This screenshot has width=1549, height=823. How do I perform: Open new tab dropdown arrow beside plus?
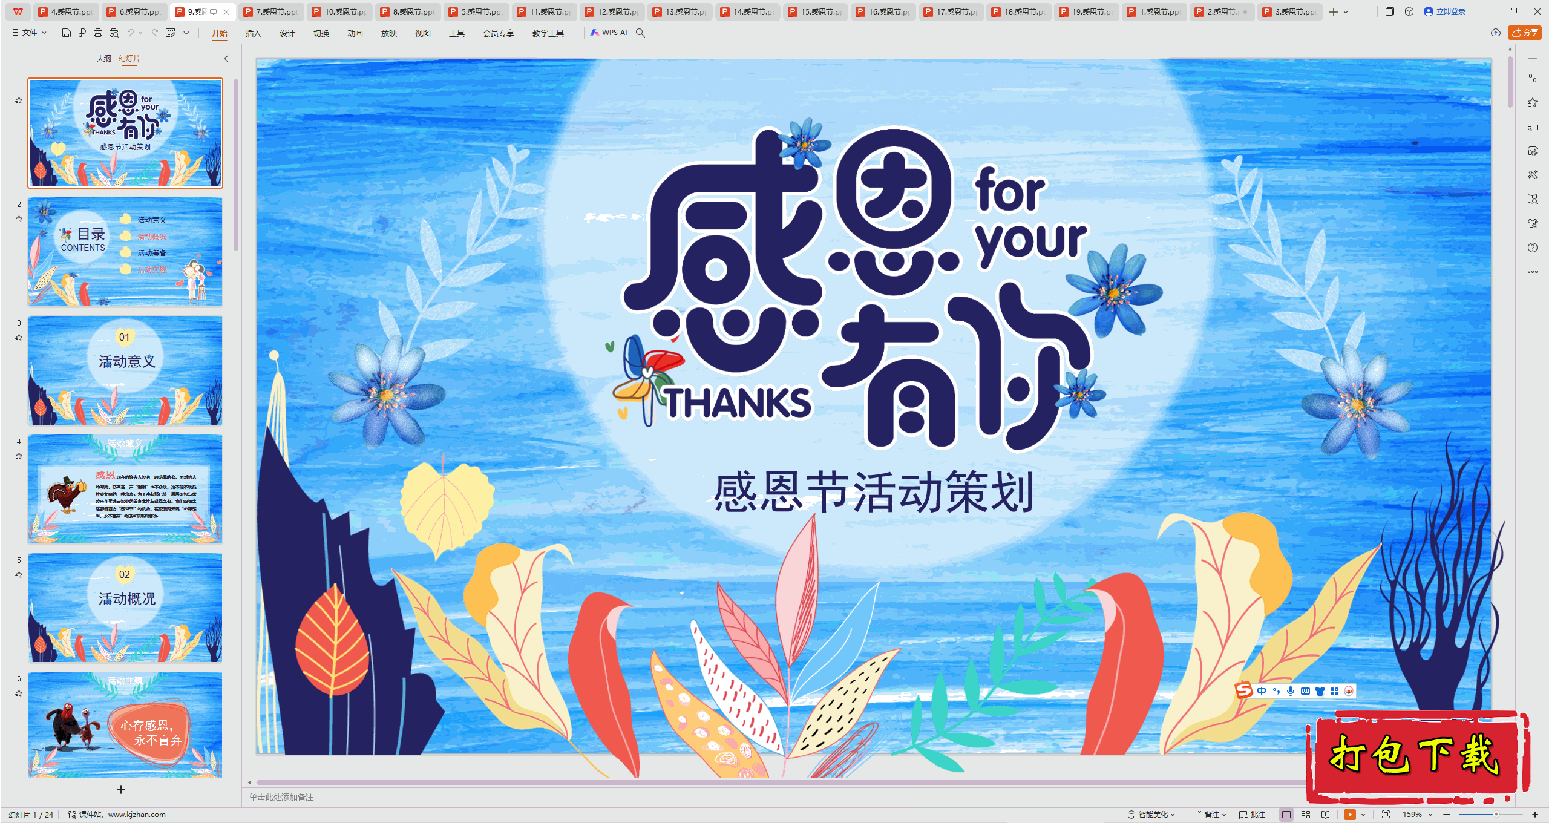pos(1346,11)
